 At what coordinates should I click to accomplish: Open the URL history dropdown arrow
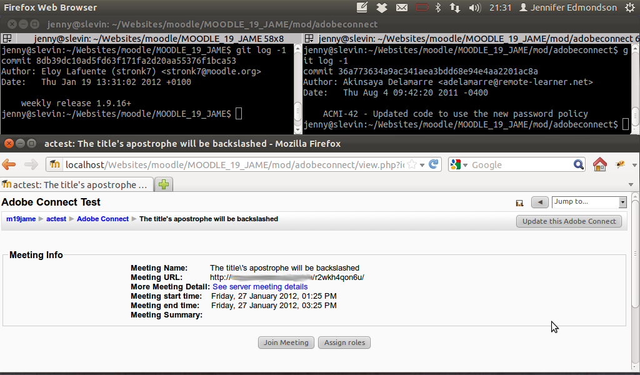tap(422, 165)
